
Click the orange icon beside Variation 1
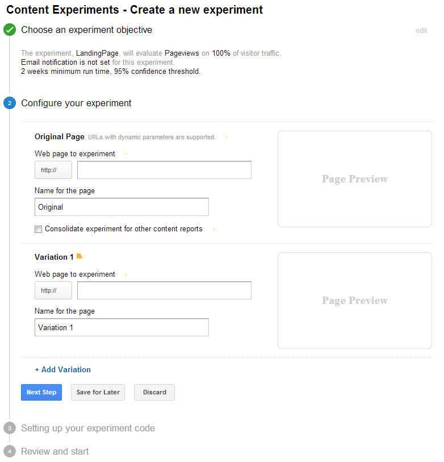click(79, 257)
